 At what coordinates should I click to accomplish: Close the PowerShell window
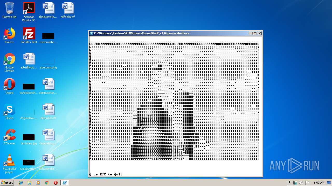coord(260,33)
